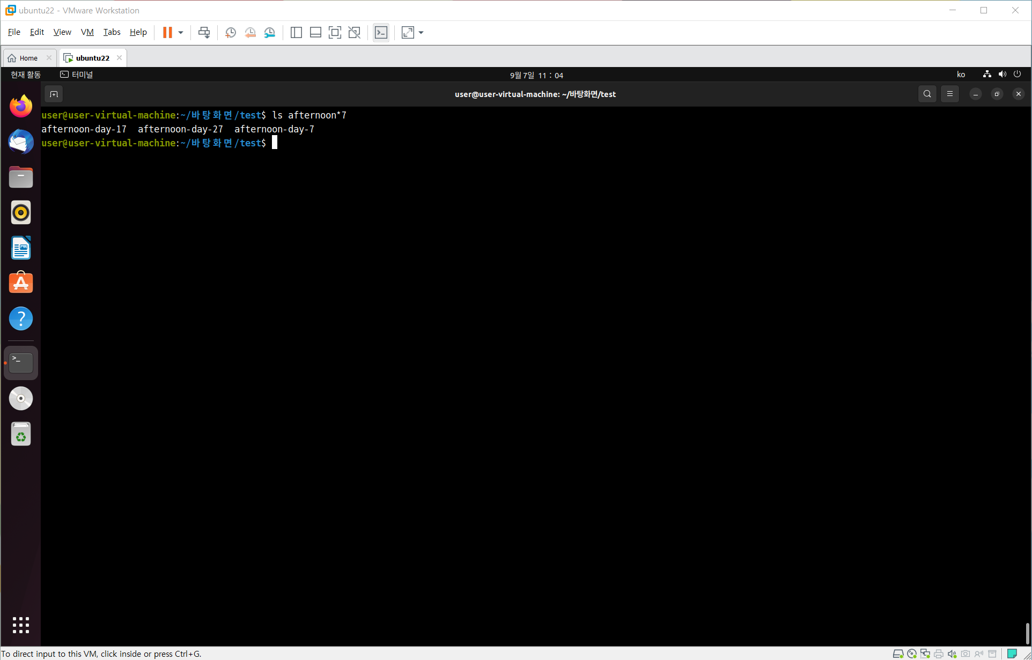Enter full screen mode icon

pos(335,33)
